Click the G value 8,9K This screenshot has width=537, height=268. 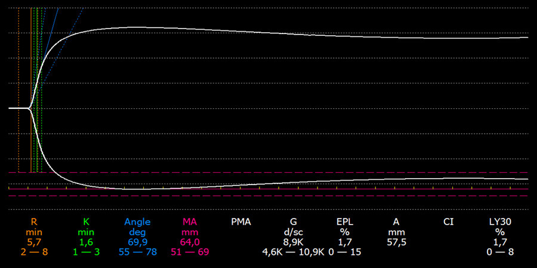point(293,242)
